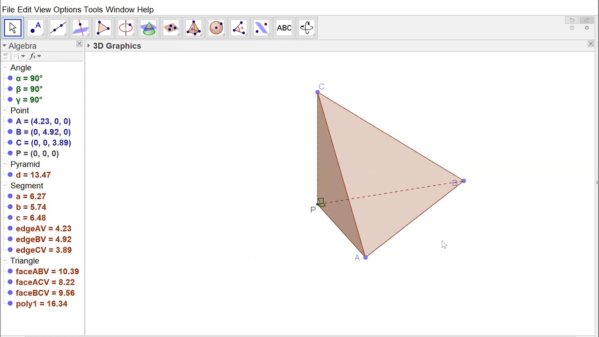The width and height of the screenshot is (599, 337).
Task: Toggle visibility of point B
Action: tap(10, 132)
